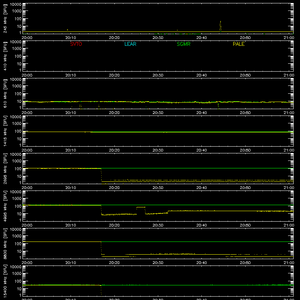
Task: Click the yellow burst spike in the 245 MHz panel
Action: point(220,26)
